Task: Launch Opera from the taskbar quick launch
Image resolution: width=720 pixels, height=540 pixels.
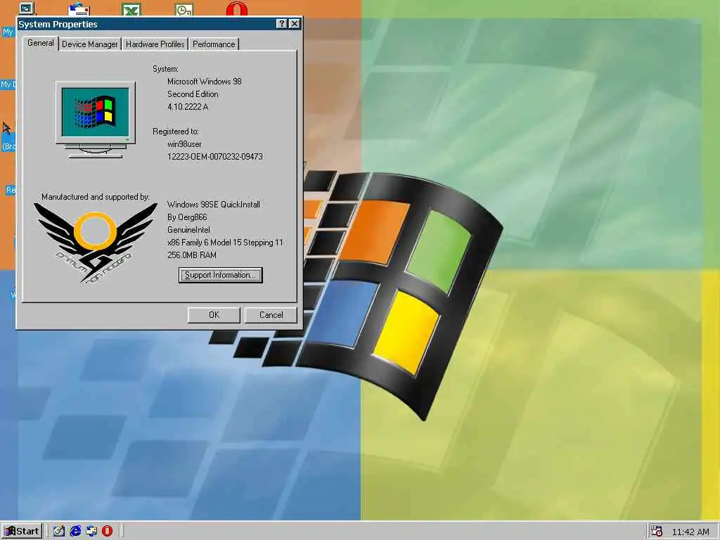Action: click(107, 532)
